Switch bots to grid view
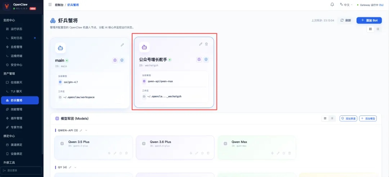This screenshot has width=389, height=177. 370,29
